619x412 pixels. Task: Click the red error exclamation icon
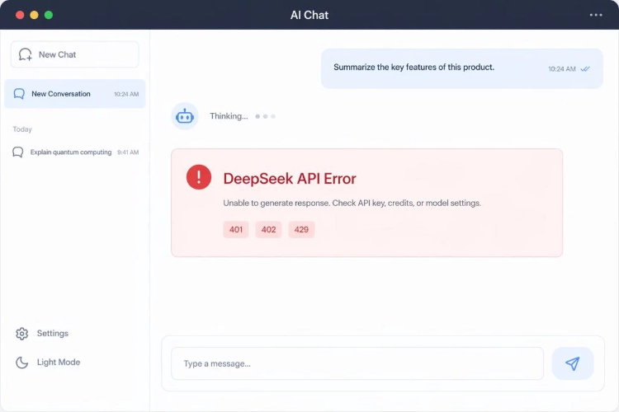199,177
